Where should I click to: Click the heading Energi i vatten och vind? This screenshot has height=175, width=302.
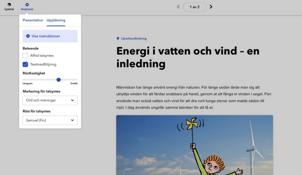pyautogui.click(x=188, y=57)
